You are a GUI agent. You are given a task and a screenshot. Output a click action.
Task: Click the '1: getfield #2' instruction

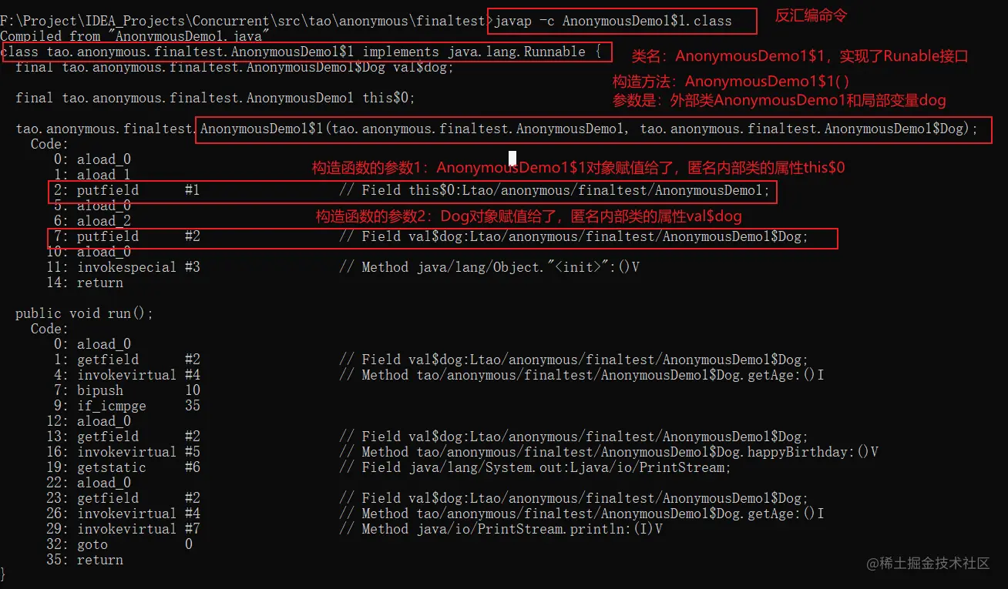127,360
